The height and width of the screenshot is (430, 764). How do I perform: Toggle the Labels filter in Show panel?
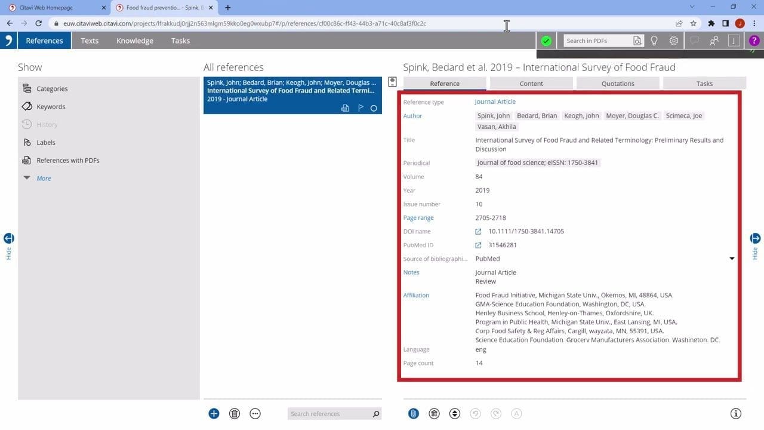[x=46, y=142]
